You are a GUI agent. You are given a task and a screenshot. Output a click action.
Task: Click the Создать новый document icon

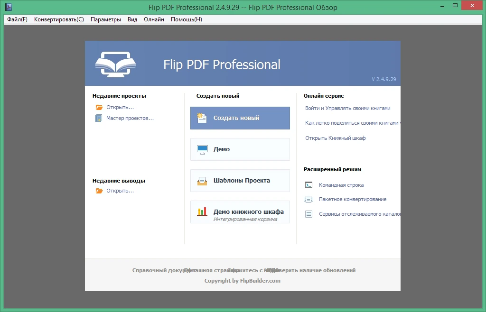(202, 118)
